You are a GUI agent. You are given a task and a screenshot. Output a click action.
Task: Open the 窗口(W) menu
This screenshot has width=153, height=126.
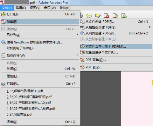pyautogui.click(x=50, y=8)
